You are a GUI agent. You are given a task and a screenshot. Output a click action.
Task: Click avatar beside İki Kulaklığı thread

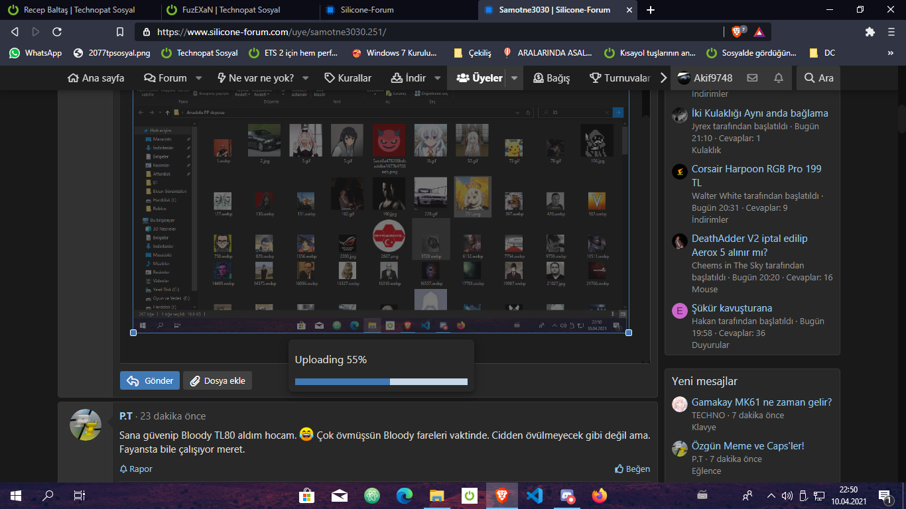pos(680,115)
